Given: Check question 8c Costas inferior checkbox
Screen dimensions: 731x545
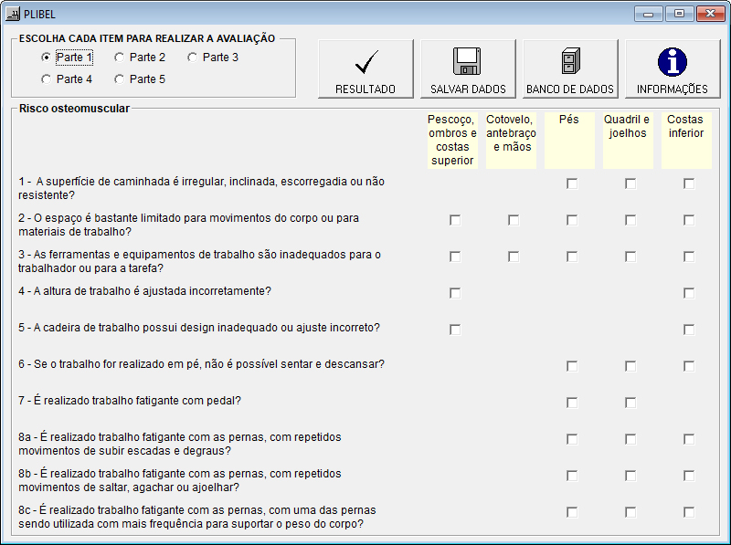Looking at the screenshot, I should [689, 512].
